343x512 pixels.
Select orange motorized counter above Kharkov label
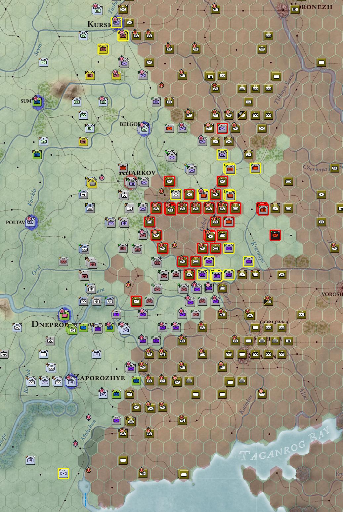[123, 168]
